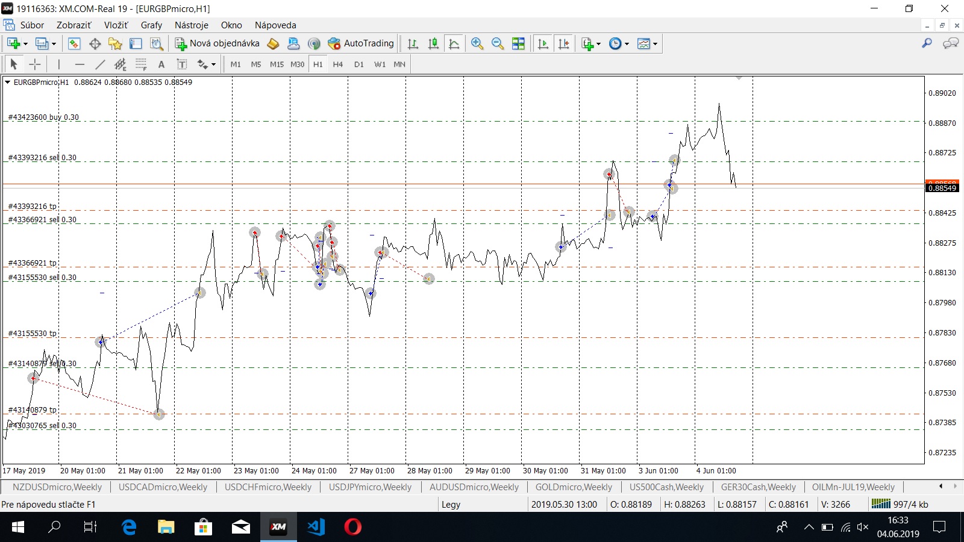The width and height of the screenshot is (964, 542).
Task: Toggle the chart shift button
Action: point(563,43)
